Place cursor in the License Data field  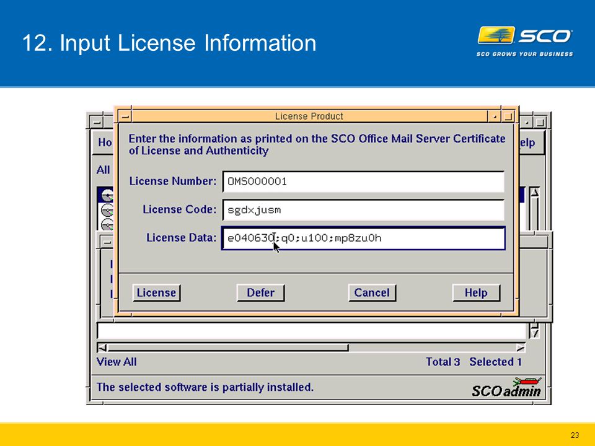tap(364, 238)
